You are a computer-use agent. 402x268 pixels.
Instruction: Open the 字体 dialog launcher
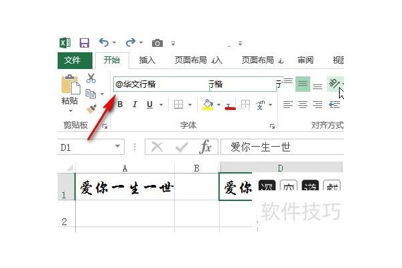[272, 126]
